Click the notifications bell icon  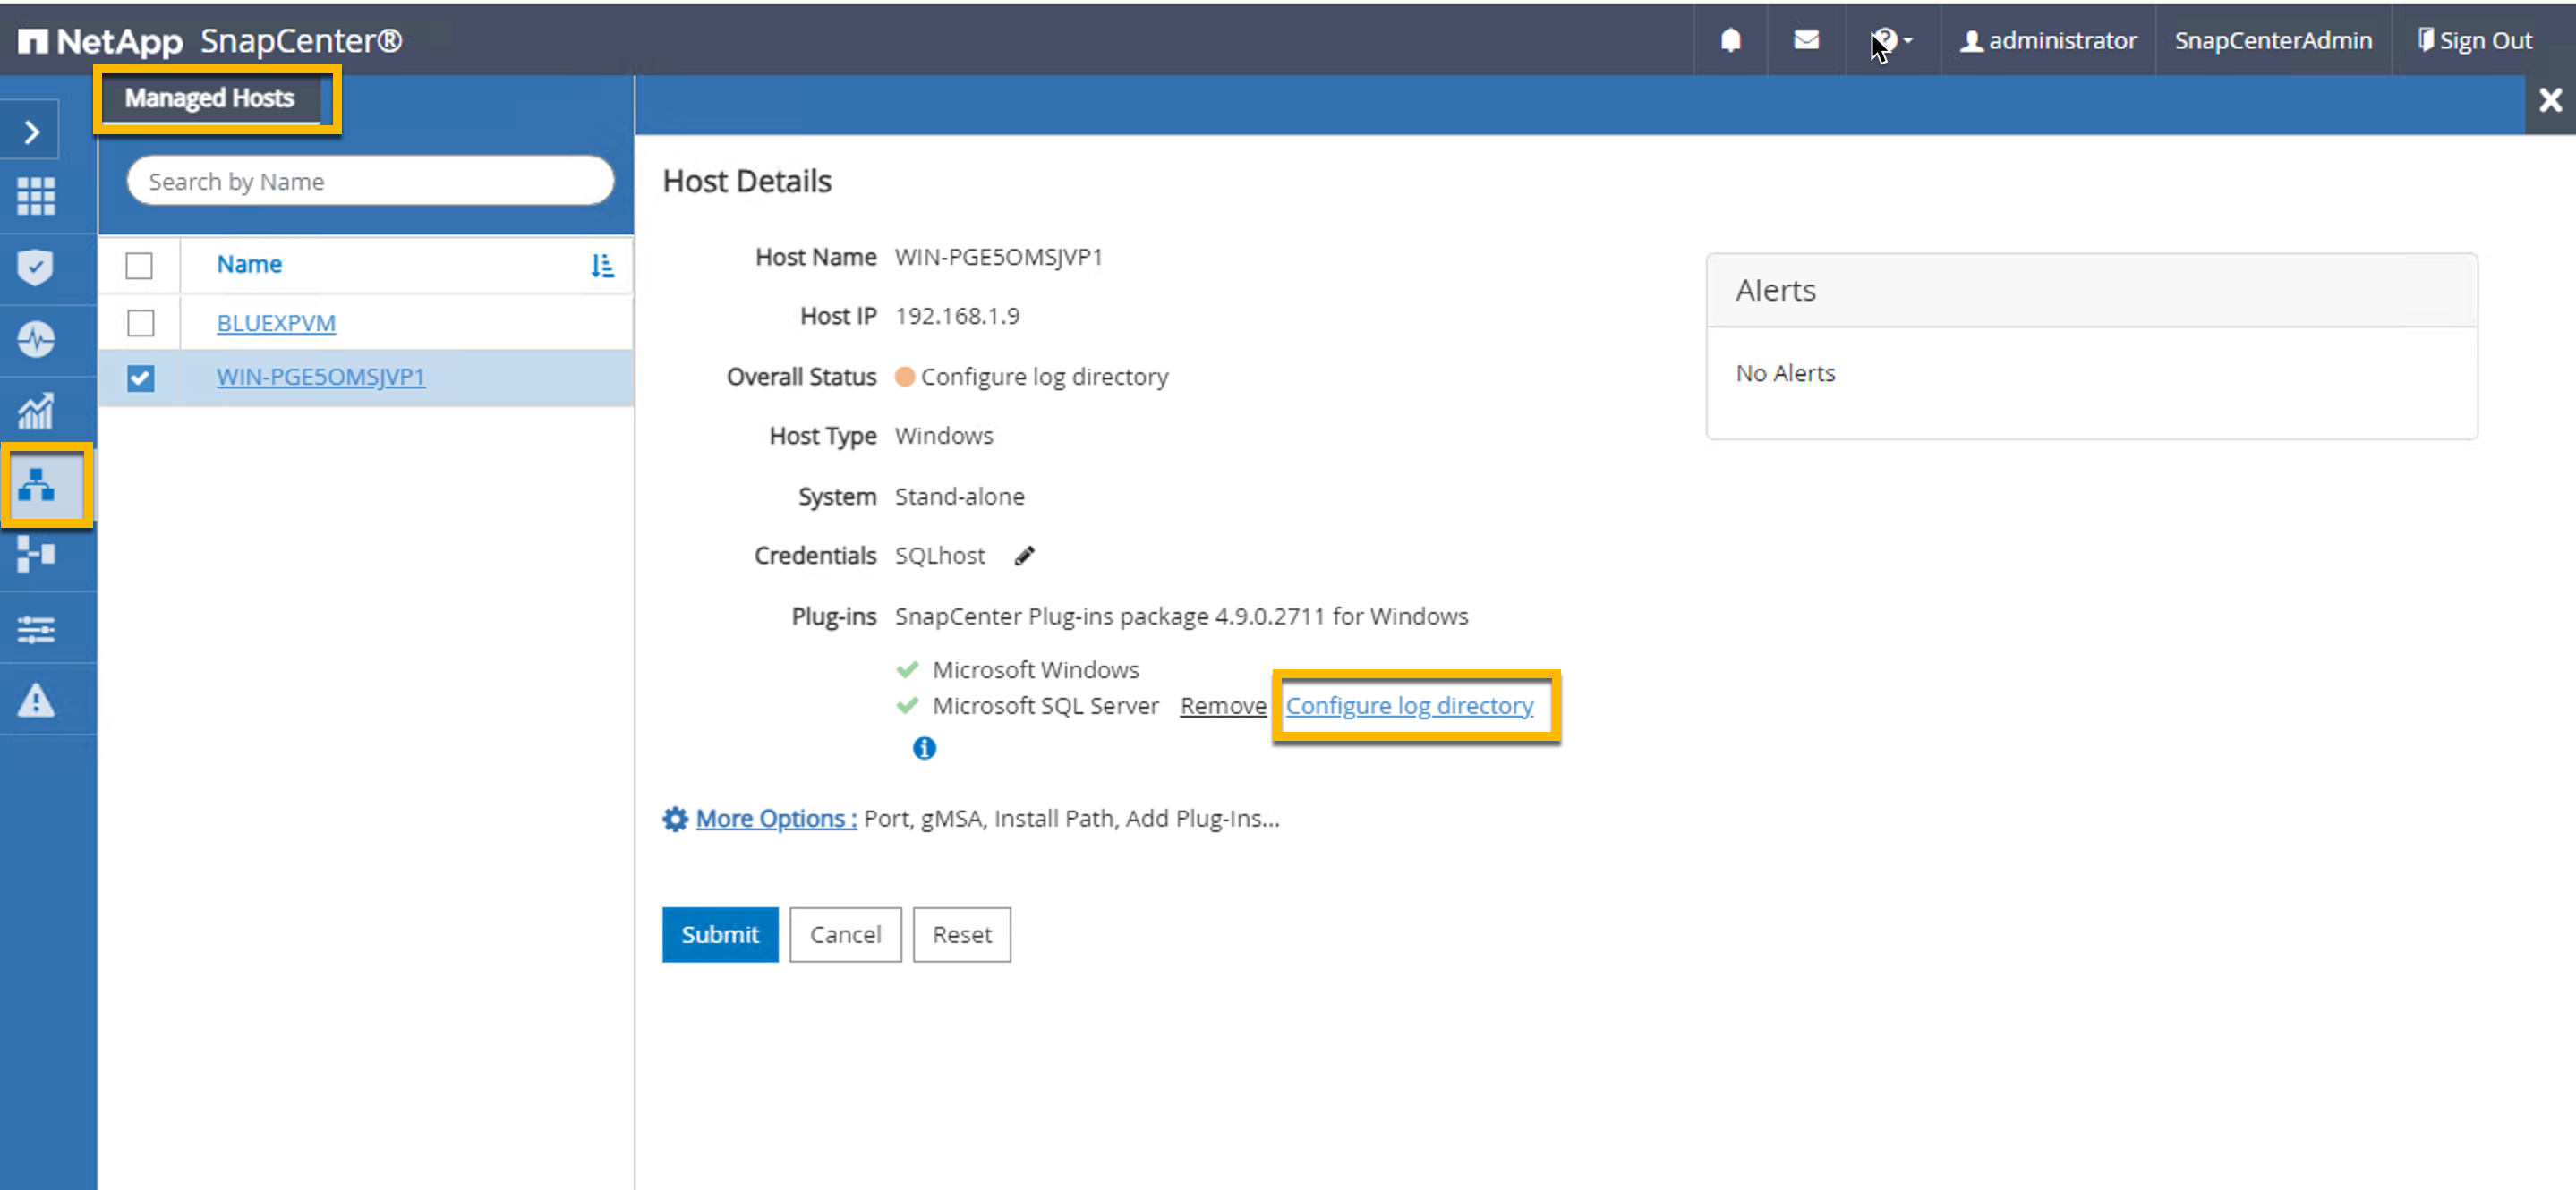click(x=1730, y=40)
